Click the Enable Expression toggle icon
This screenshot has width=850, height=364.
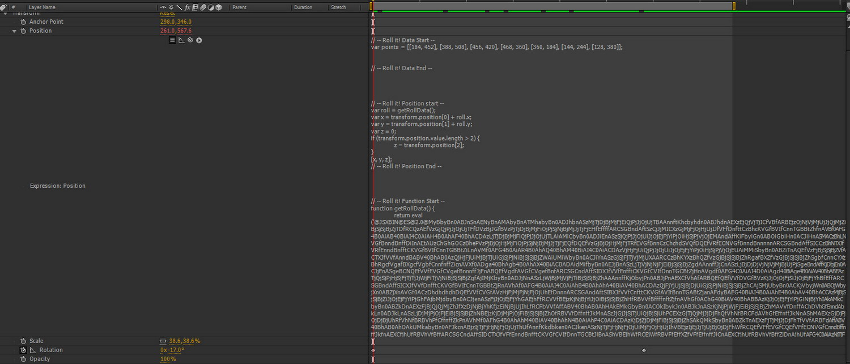tap(172, 40)
